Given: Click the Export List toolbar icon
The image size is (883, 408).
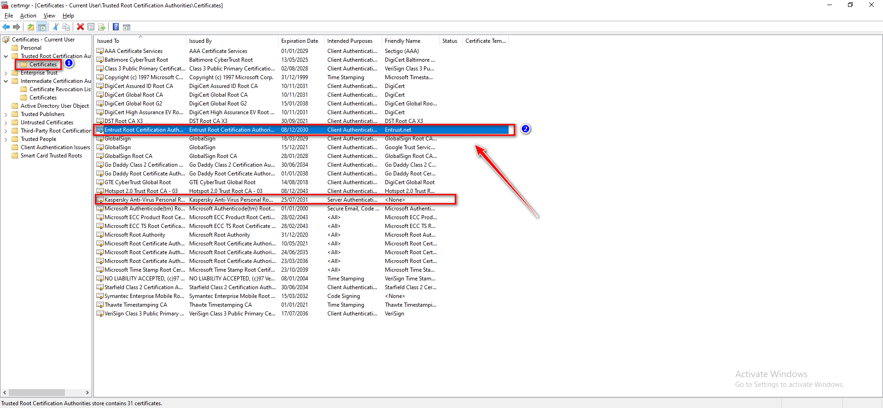Looking at the screenshot, I should 102,27.
